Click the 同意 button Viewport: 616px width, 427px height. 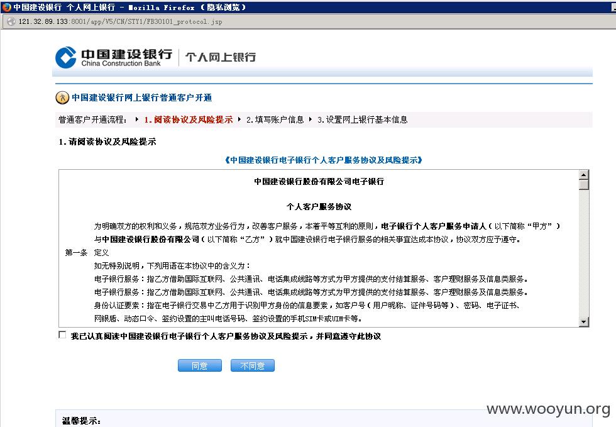[200, 365]
